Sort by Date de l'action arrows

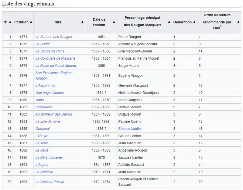pyautogui.click(x=114, y=22)
